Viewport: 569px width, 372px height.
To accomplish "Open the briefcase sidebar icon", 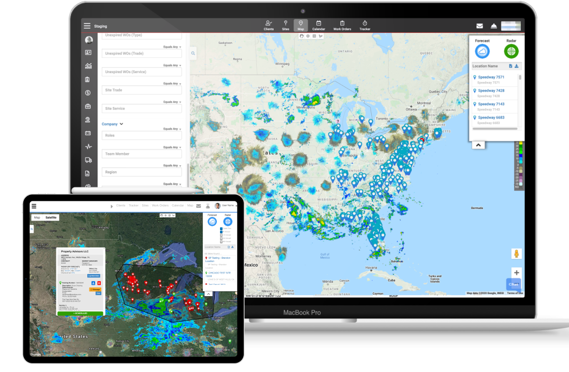I will [x=88, y=106].
